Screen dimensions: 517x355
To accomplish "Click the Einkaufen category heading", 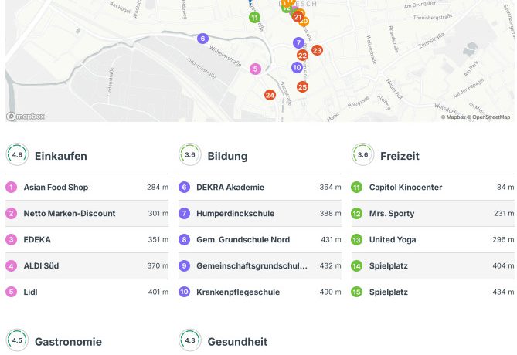I will 61,156.
